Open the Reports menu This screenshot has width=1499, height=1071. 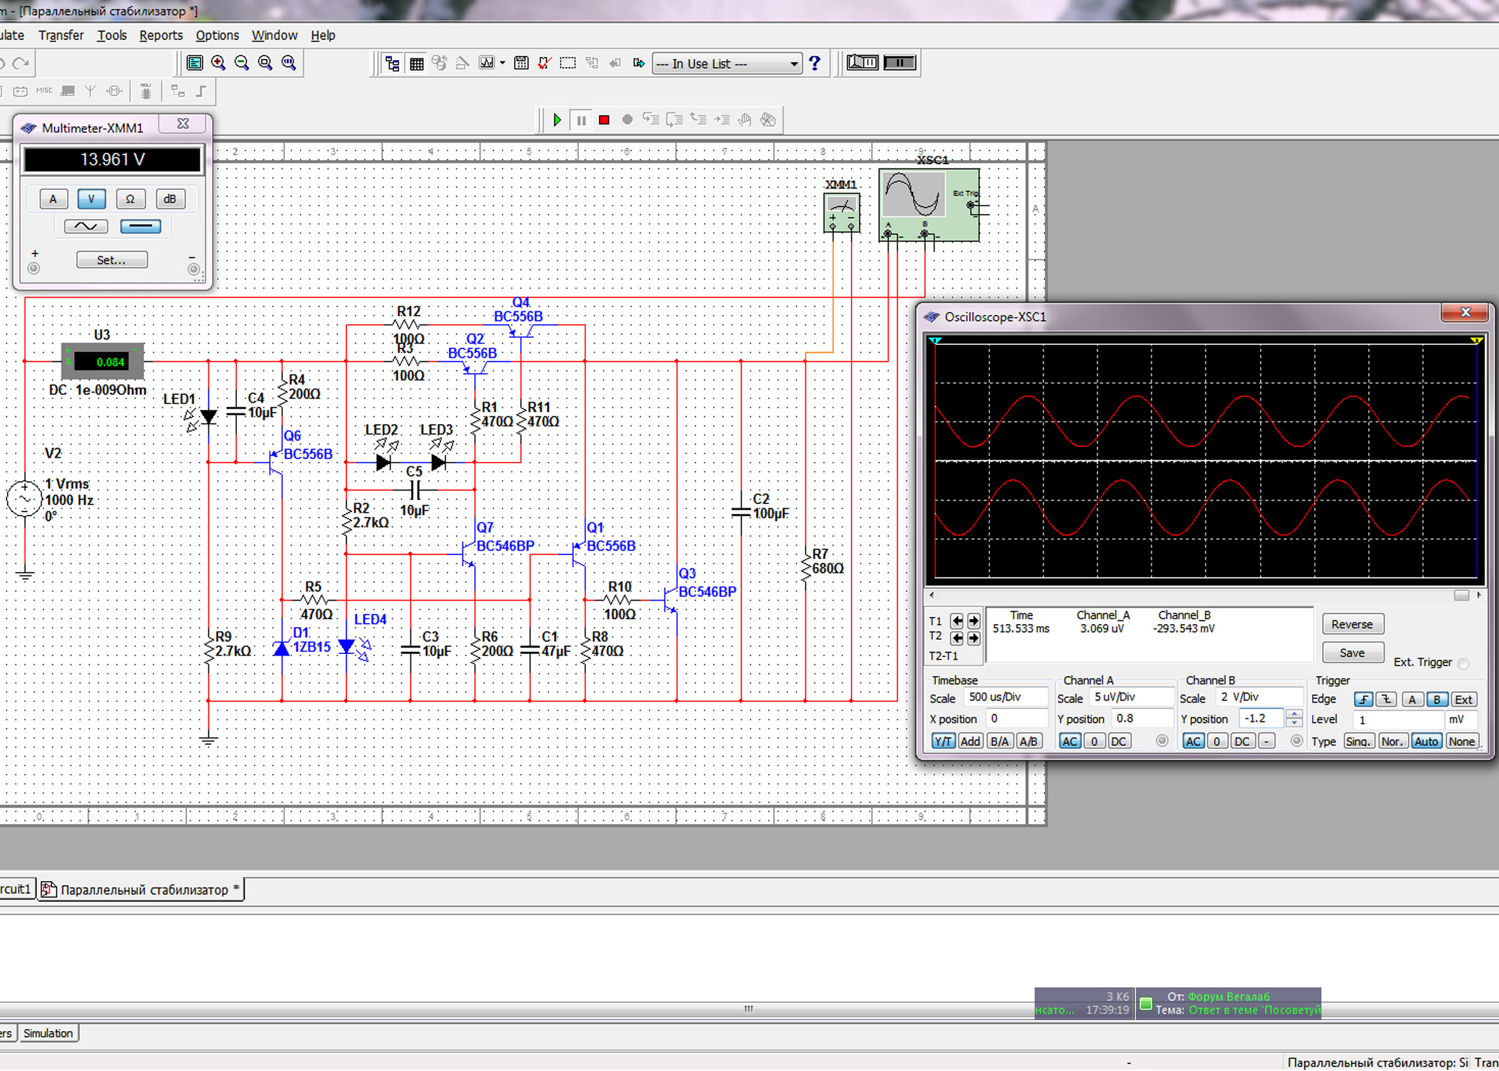click(x=161, y=35)
